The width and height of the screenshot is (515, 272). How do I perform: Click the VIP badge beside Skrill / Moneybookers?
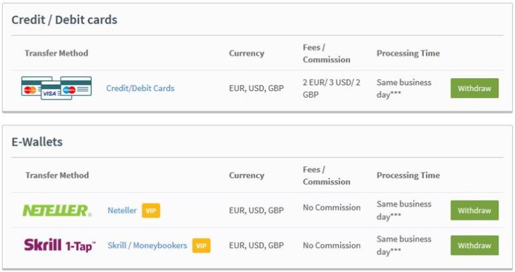coord(201,245)
